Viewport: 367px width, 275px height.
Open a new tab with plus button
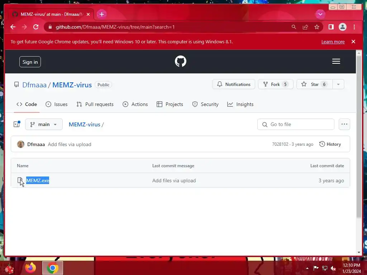tap(101, 14)
